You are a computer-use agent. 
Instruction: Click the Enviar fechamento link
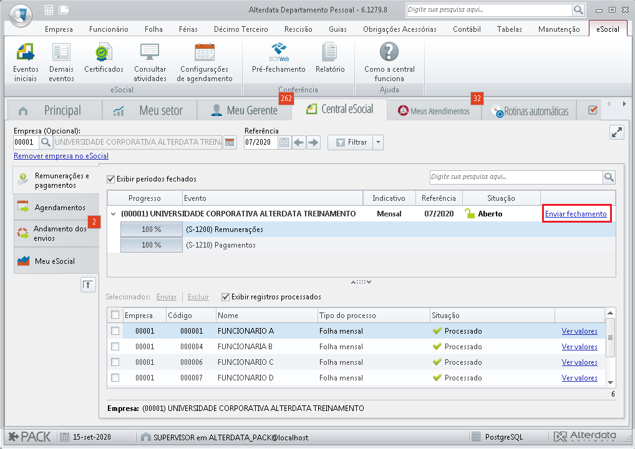(576, 214)
